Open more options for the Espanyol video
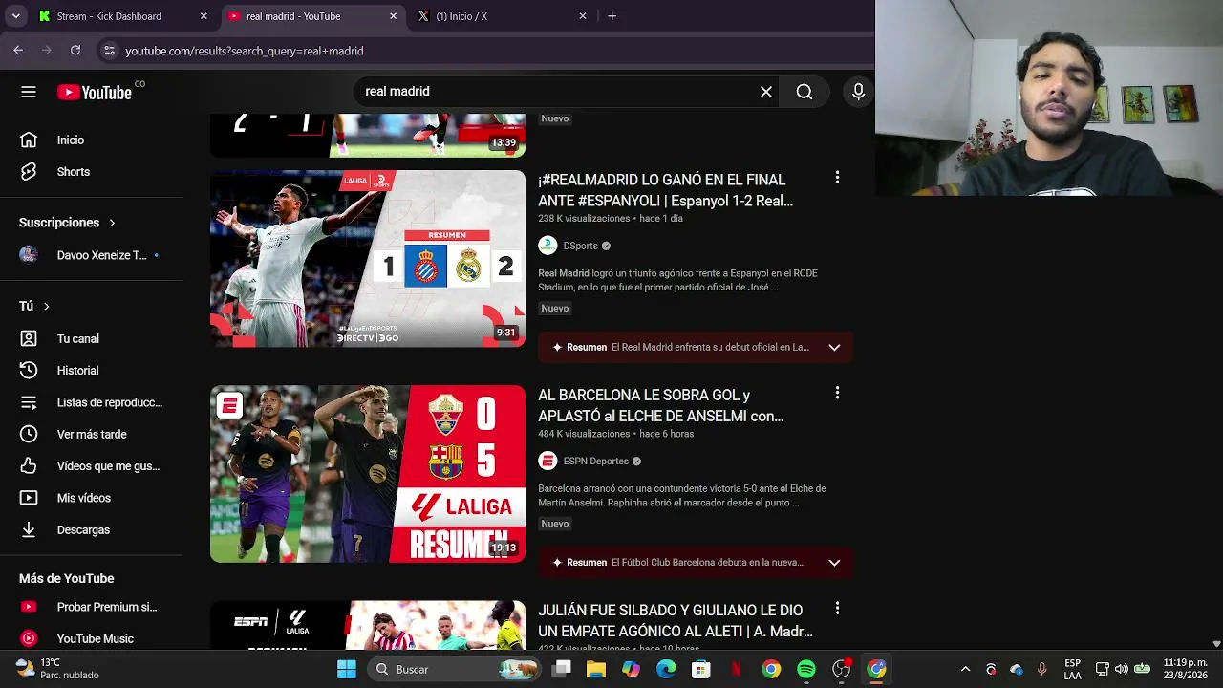The image size is (1223, 688). 837,179
